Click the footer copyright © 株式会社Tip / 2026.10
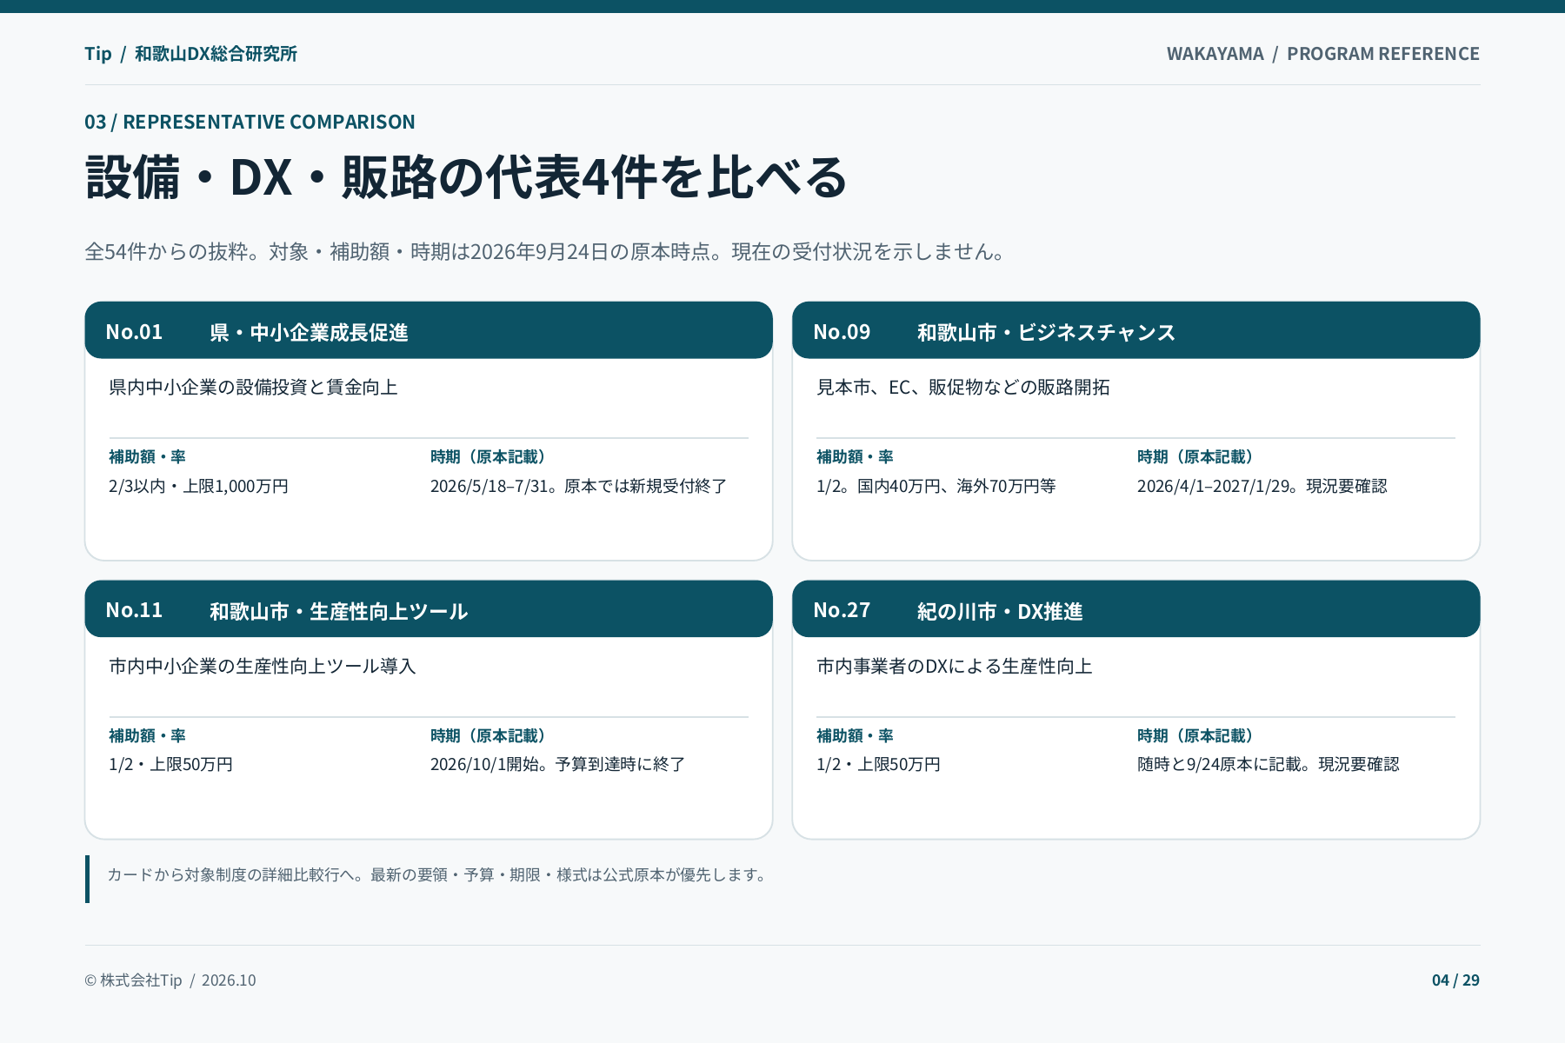This screenshot has height=1043, width=1565. pyautogui.click(x=170, y=980)
